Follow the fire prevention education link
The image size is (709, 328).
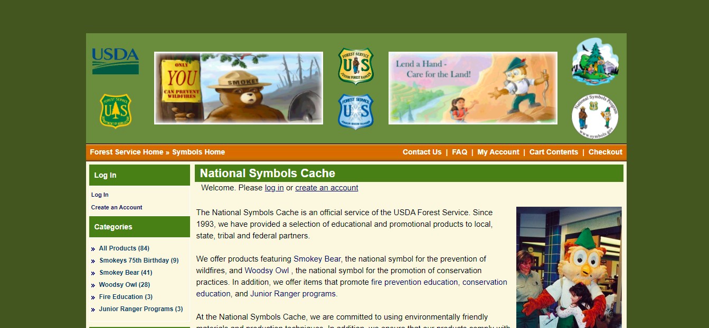coord(414,282)
